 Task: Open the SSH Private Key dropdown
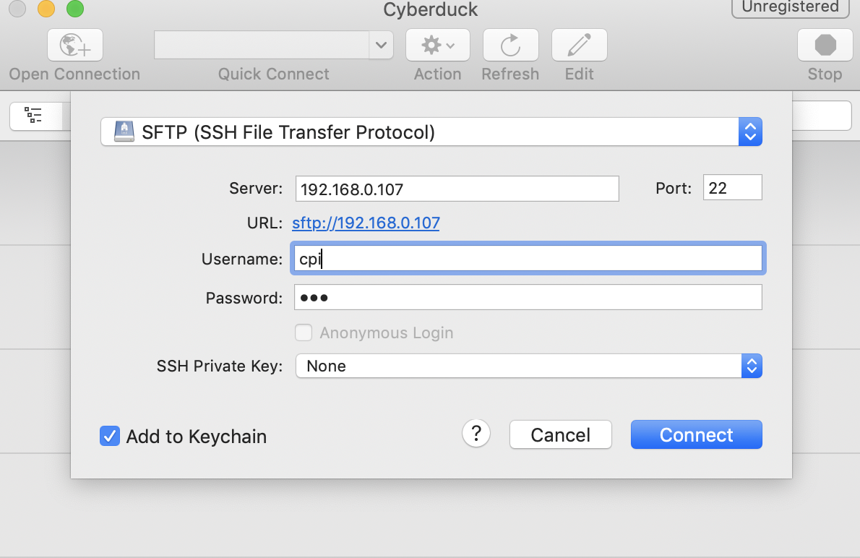click(x=752, y=366)
